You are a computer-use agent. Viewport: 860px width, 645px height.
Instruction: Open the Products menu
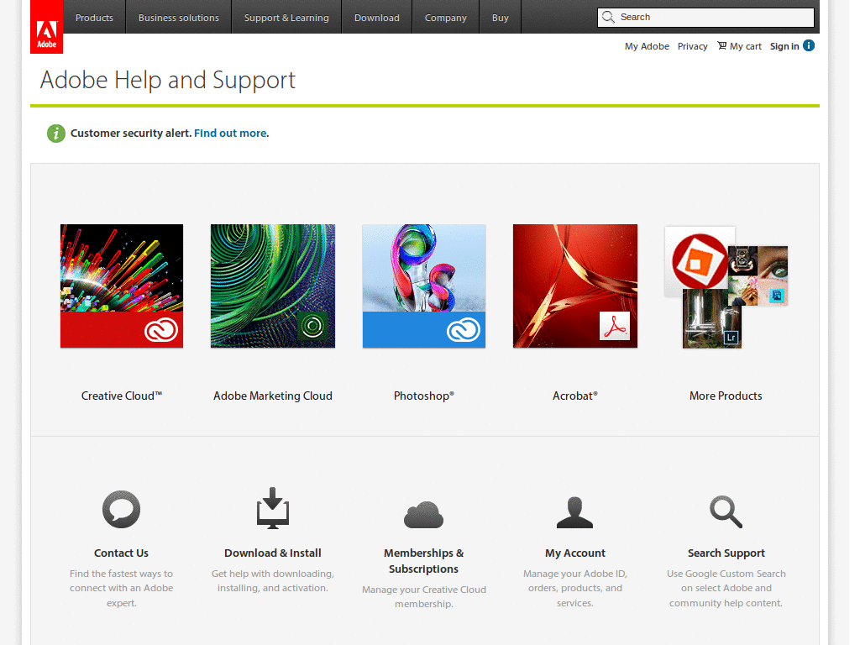94,17
